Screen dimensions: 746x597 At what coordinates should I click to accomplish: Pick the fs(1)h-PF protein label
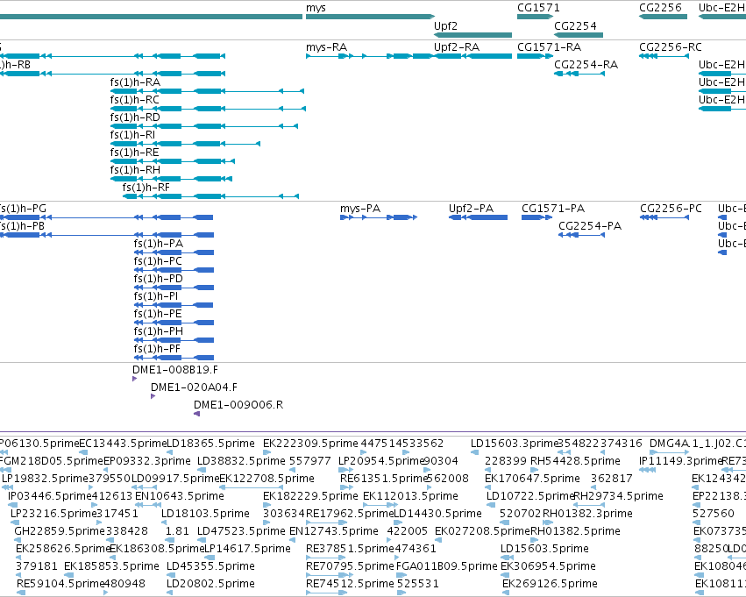click(158, 350)
